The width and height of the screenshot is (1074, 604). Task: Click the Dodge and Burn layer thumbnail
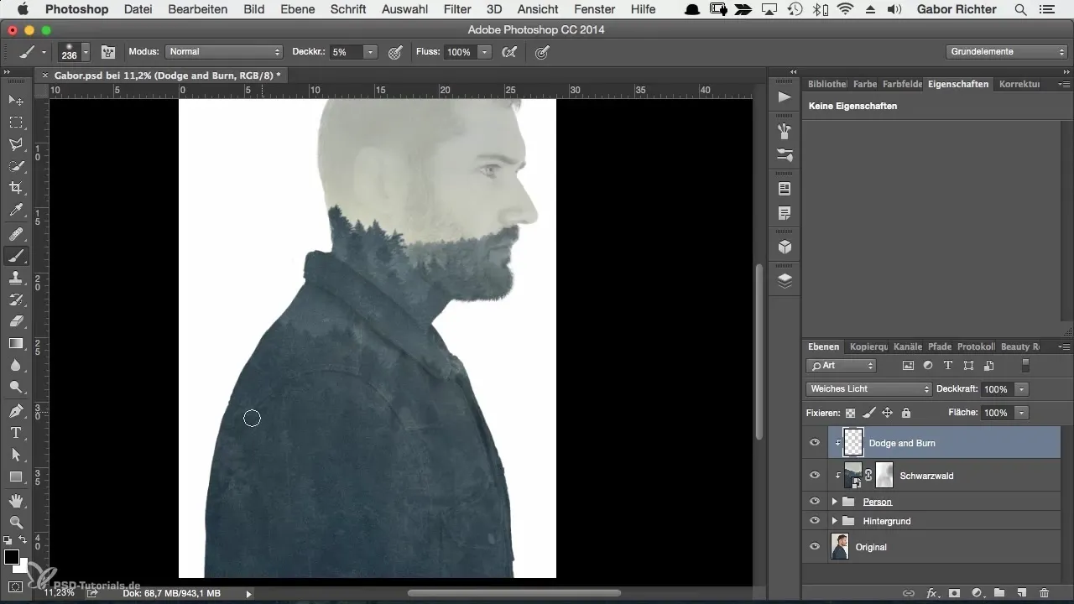853,443
